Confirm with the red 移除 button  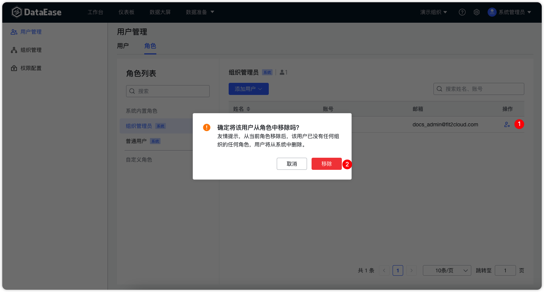click(x=327, y=164)
